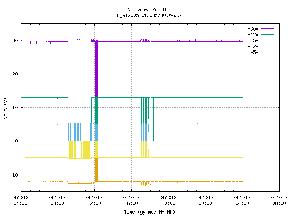This screenshot has height=216, width=288.
Task: Click the x-axis label 051013 04:00
Action: (x=242, y=201)
